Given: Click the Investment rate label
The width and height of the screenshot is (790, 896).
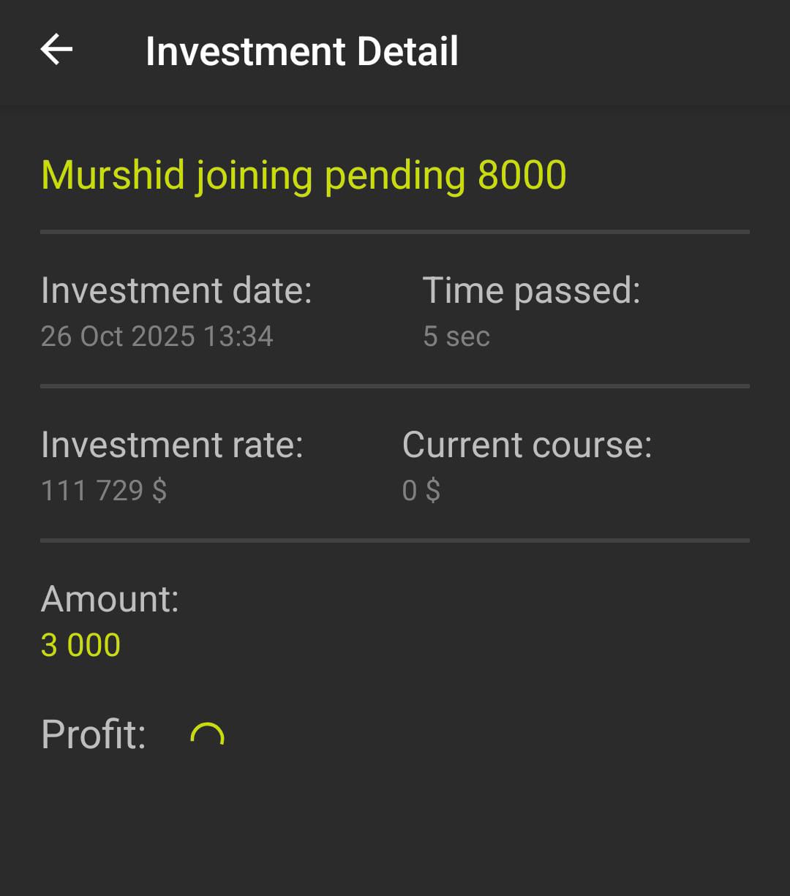Looking at the screenshot, I should (172, 445).
